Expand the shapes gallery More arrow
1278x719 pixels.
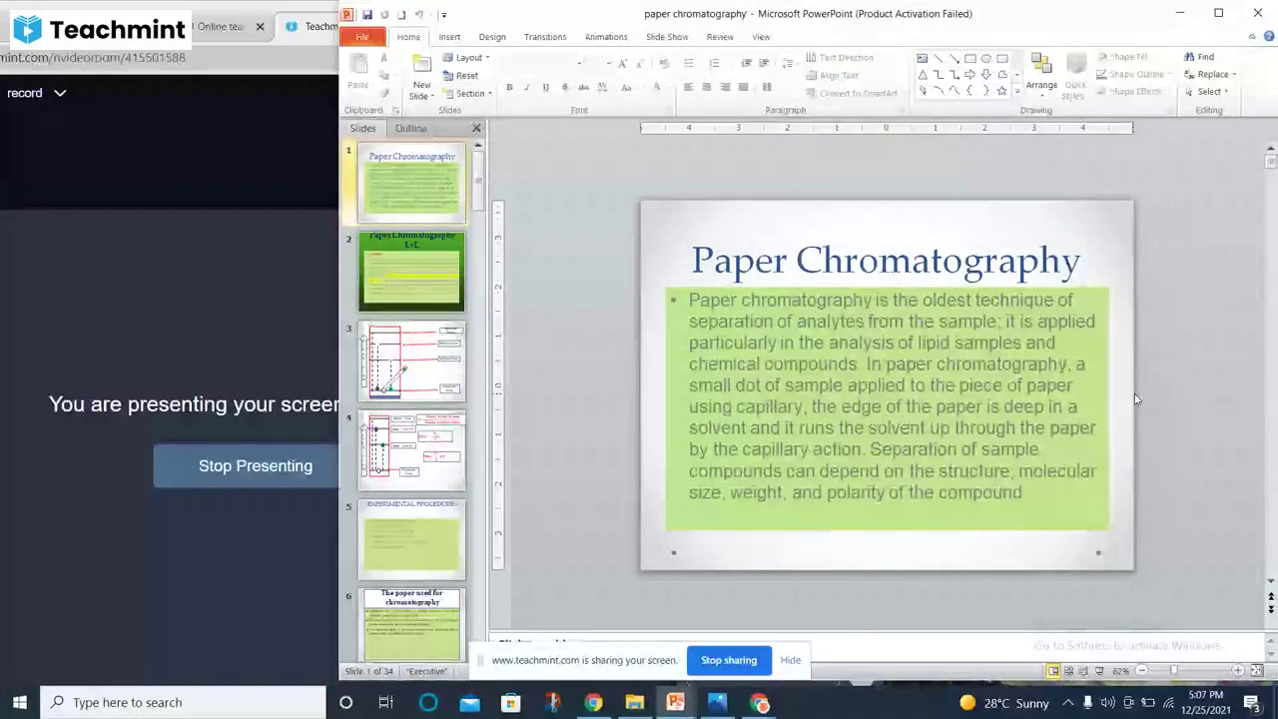(1017, 92)
